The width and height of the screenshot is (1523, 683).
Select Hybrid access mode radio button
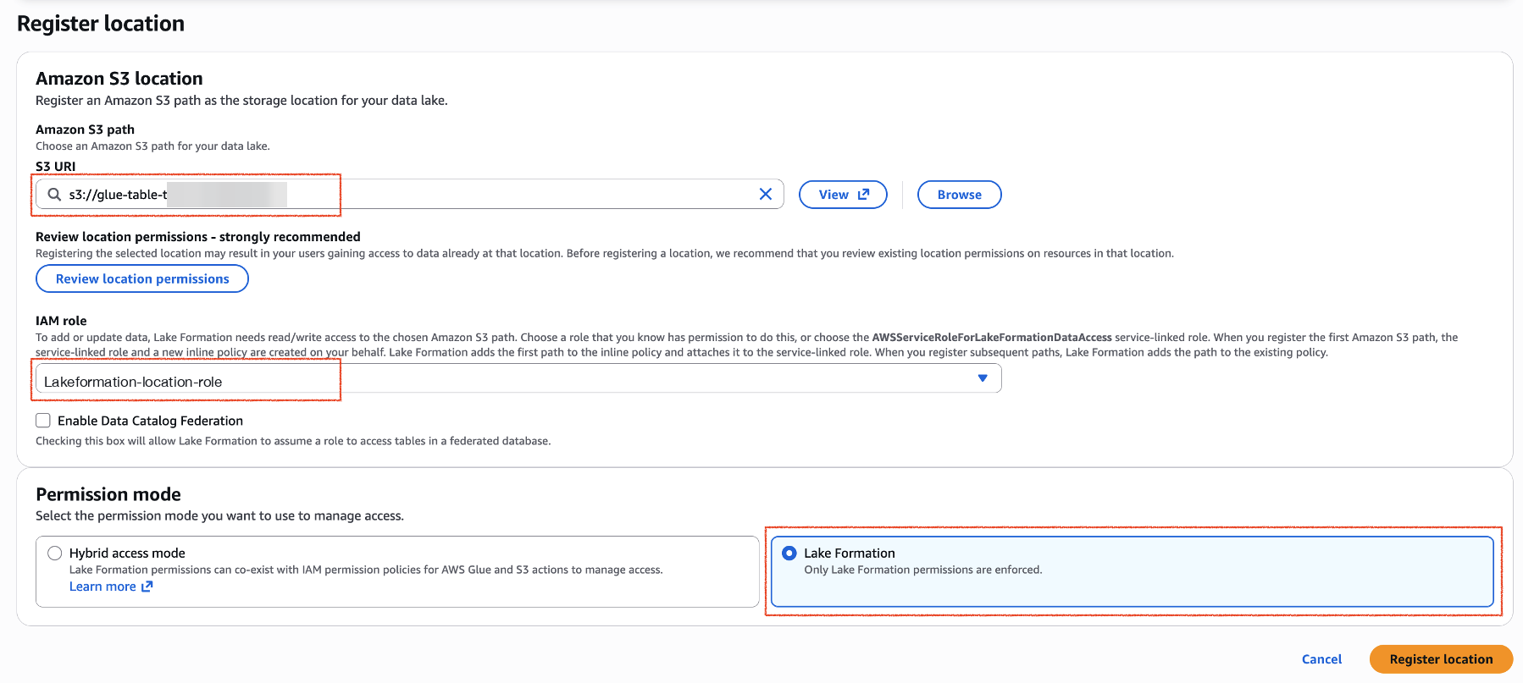[55, 553]
